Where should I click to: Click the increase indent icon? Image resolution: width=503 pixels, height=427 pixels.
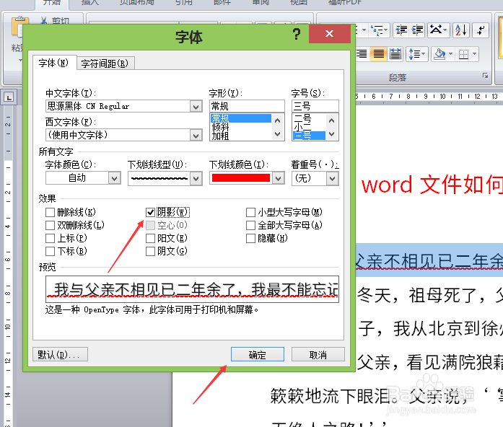417,30
